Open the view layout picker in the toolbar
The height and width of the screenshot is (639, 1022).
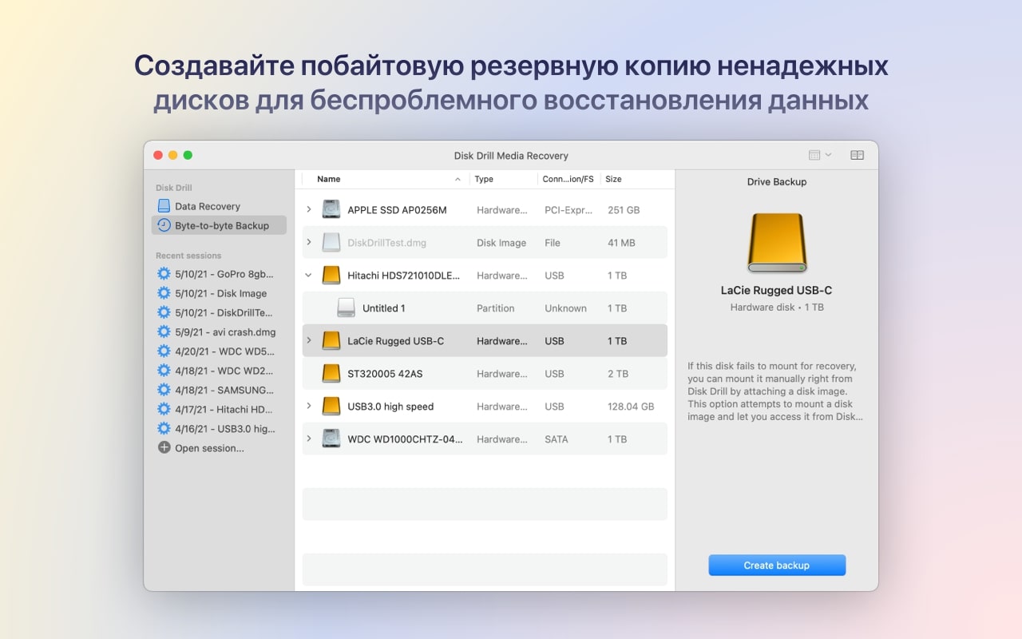pyautogui.click(x=814, y=155)
